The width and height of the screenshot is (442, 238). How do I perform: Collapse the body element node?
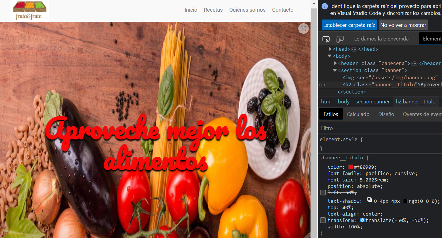coord(330,56)
